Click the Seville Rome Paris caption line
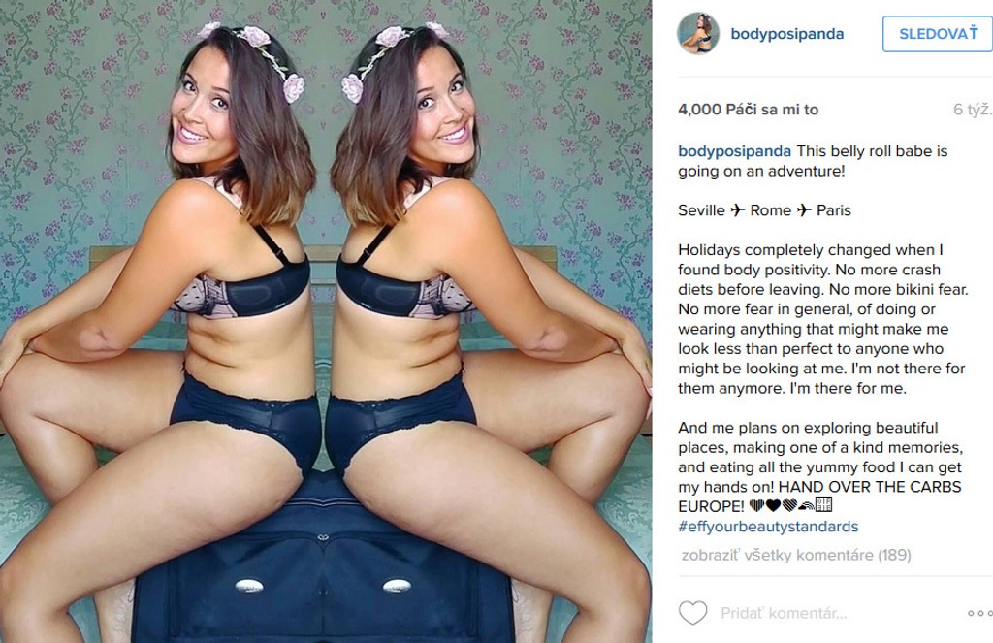This screenshot has width=993, height=643. coord(764,210)
